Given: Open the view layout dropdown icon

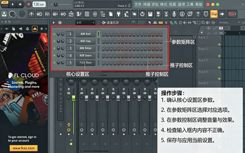Looking at the screenshot, I should [206, 14].
